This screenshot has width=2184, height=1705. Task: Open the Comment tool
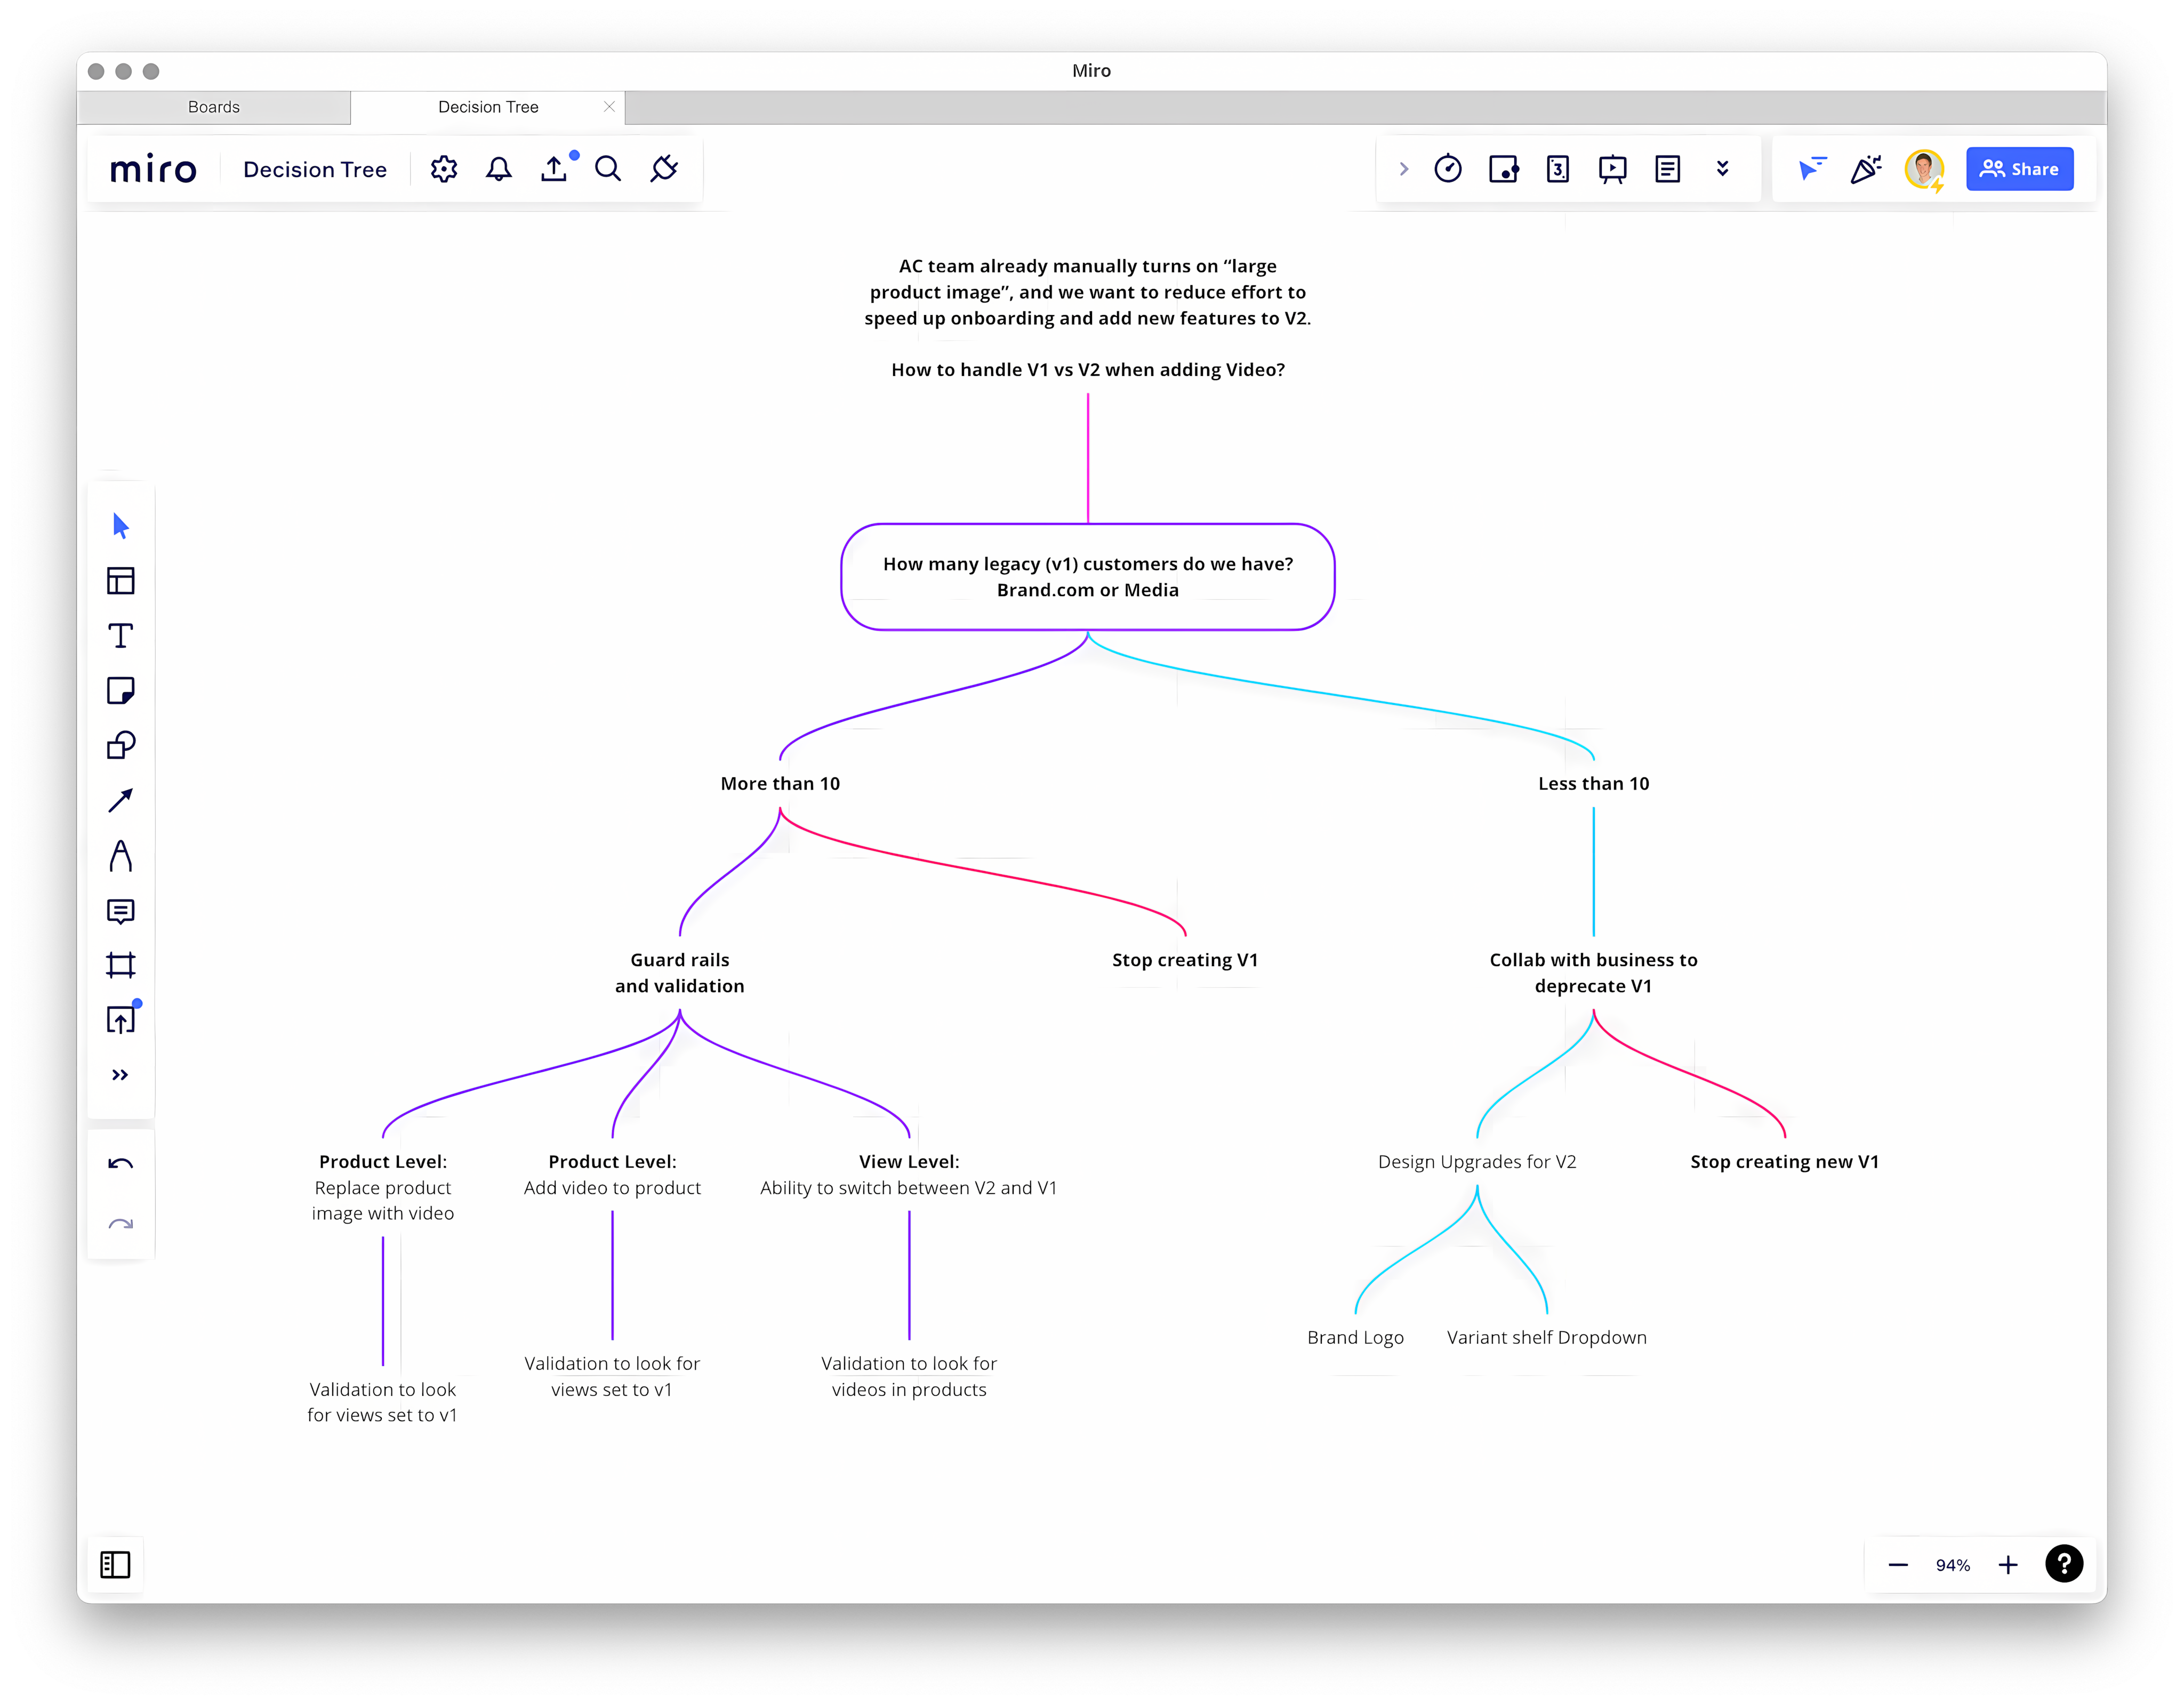click(x=121, y=911)
